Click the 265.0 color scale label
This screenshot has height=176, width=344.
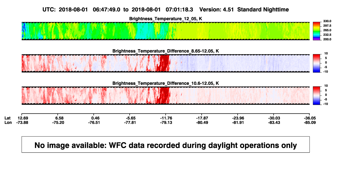(327, 30)
